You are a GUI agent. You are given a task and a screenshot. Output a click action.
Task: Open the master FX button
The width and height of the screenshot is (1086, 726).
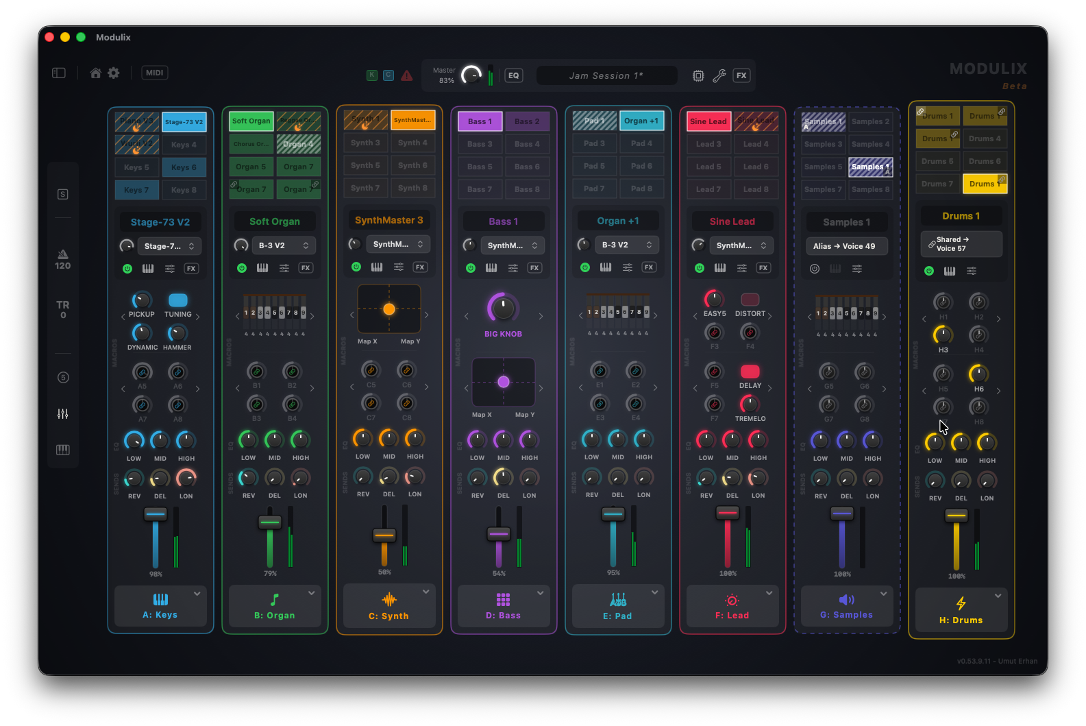pos(741,75)
